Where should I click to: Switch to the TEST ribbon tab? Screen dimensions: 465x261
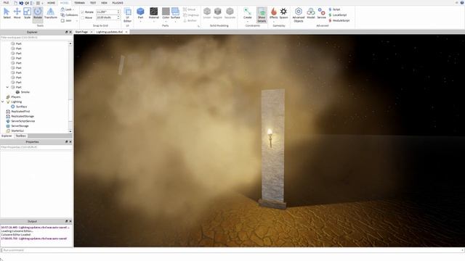point(93,3)
